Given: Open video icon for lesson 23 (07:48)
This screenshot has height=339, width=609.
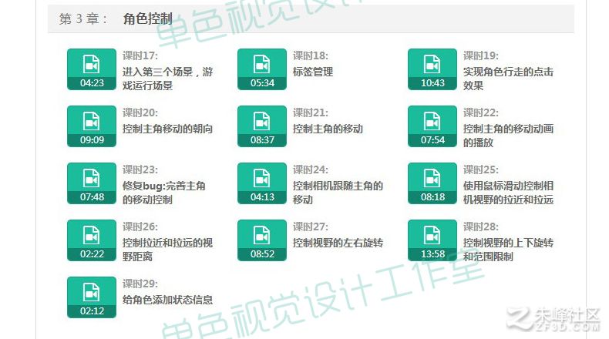Looking at the screenshot, I should tap(92, 183).
